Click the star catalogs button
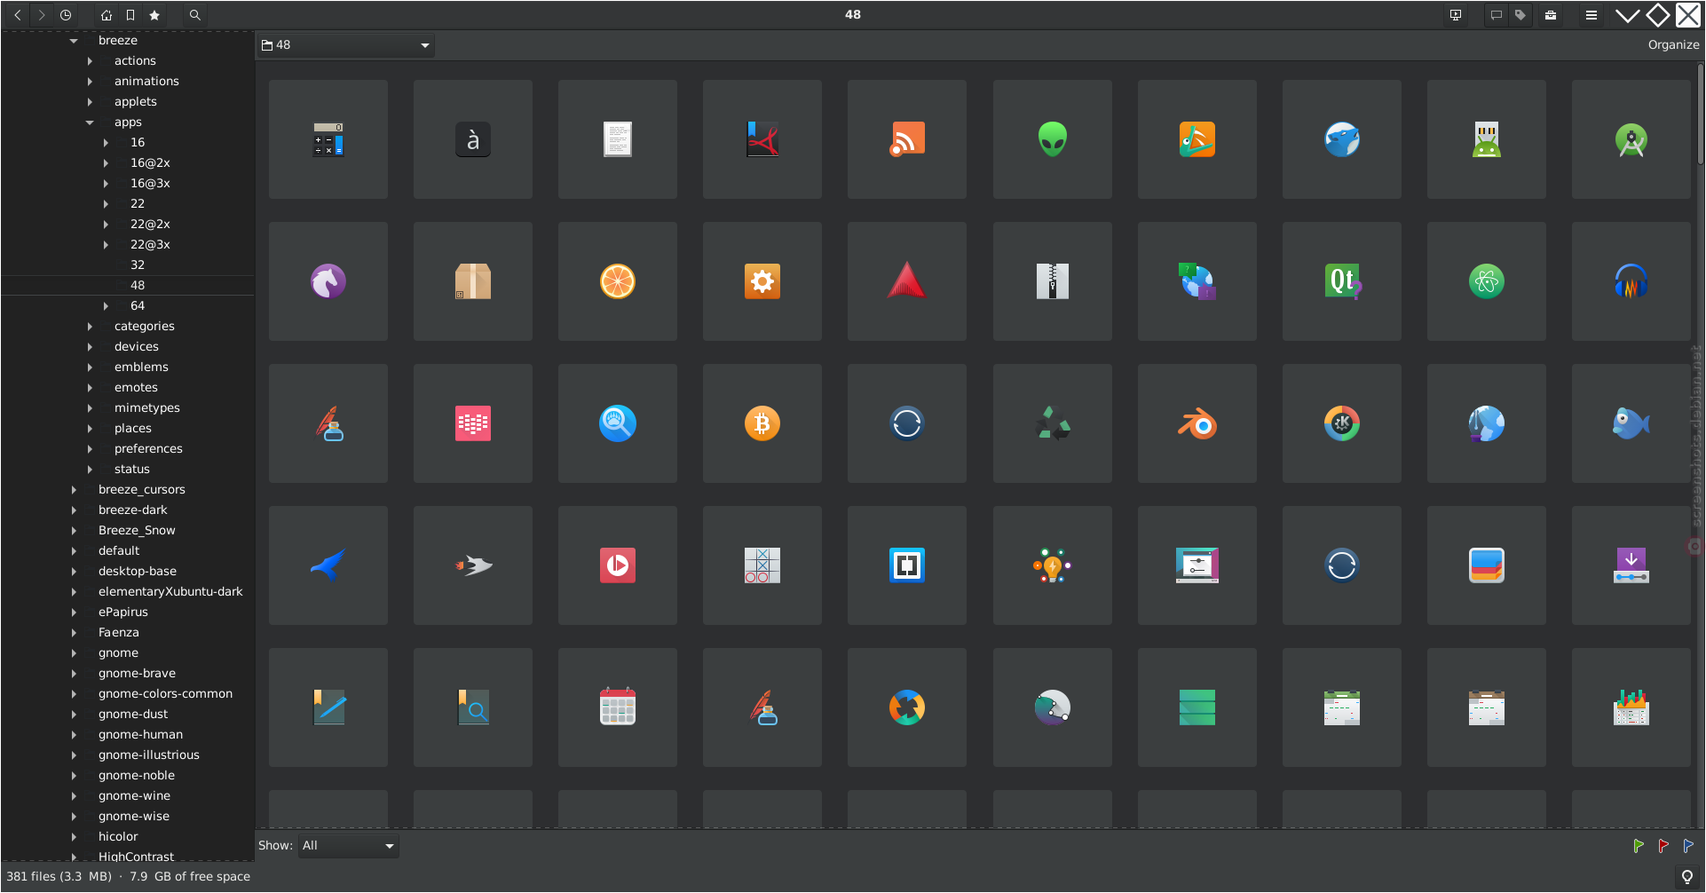This screenshot has height=893, width=1706. tap(154, 15)
